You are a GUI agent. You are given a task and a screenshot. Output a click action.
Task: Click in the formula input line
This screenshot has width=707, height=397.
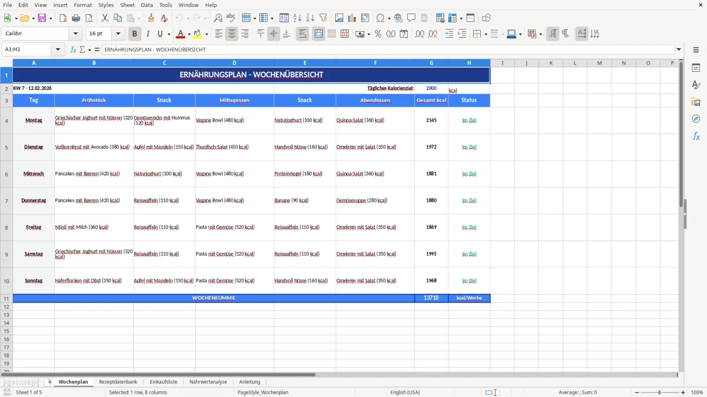[x=388, y=49]
